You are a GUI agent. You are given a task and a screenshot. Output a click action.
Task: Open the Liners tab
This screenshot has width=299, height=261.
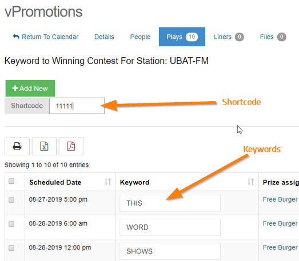tap(229, 37)
